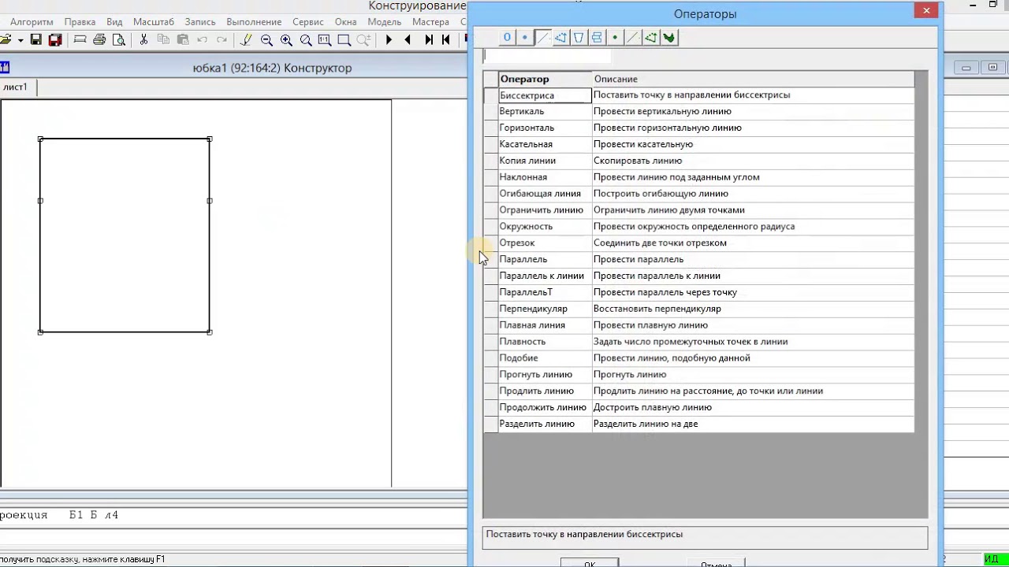Click the zoom-to-rectangle frame icon

coord(344,39)
